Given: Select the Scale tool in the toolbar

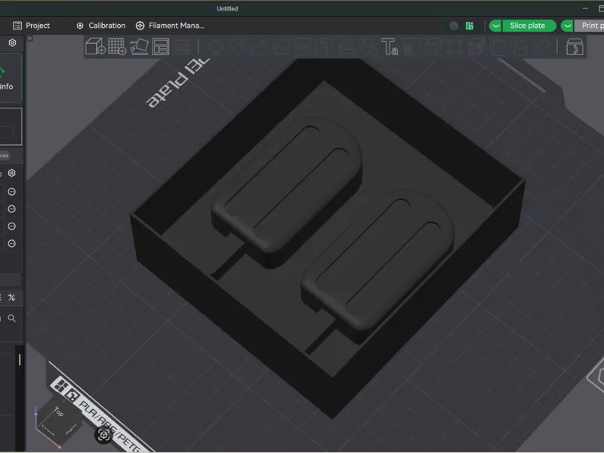Looking at the screenshot, I should [259, 48].
